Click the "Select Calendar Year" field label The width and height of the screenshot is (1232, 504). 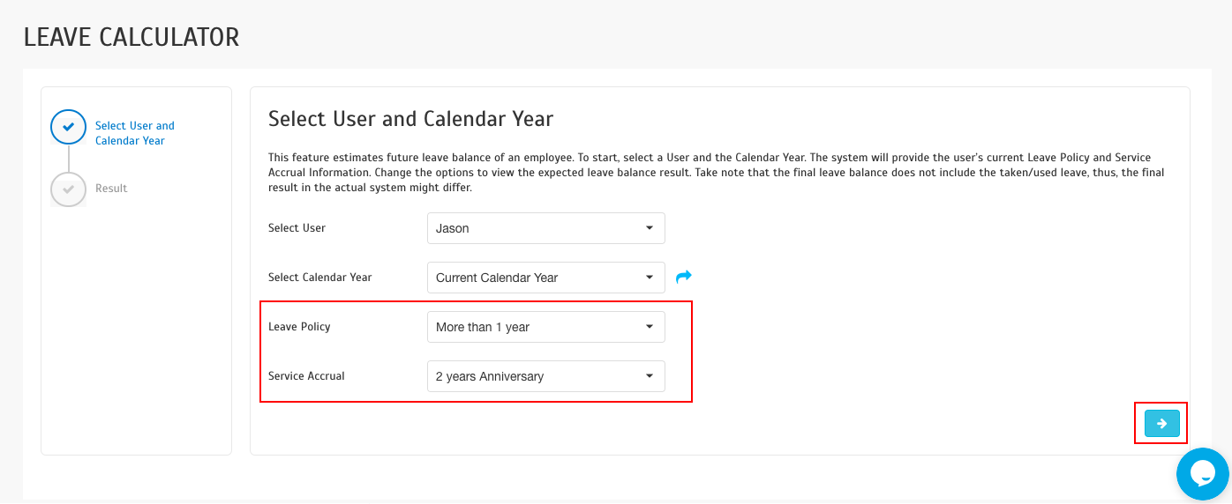[x=320, y=278]
